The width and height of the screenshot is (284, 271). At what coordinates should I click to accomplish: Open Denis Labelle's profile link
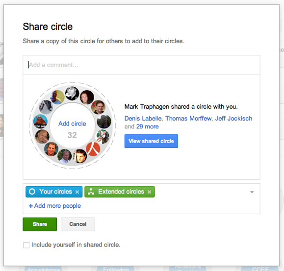[x=143, y=118]
